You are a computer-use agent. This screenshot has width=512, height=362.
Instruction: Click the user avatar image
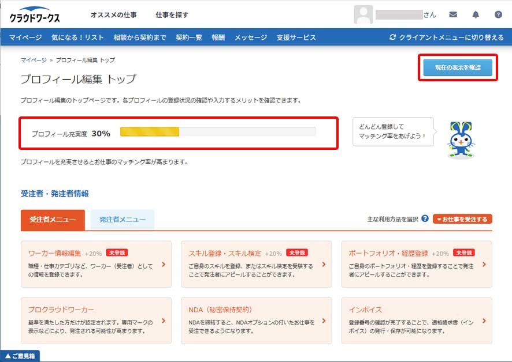(363, 15)
